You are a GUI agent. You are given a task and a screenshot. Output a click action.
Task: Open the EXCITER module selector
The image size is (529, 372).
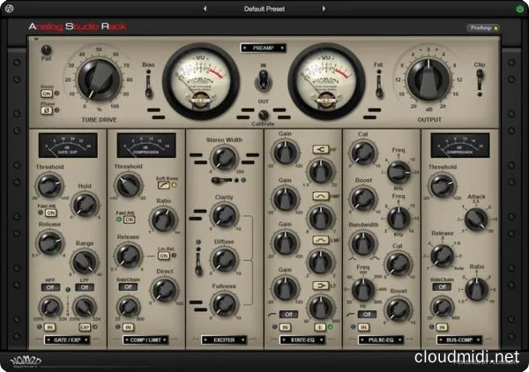(225, 339)
